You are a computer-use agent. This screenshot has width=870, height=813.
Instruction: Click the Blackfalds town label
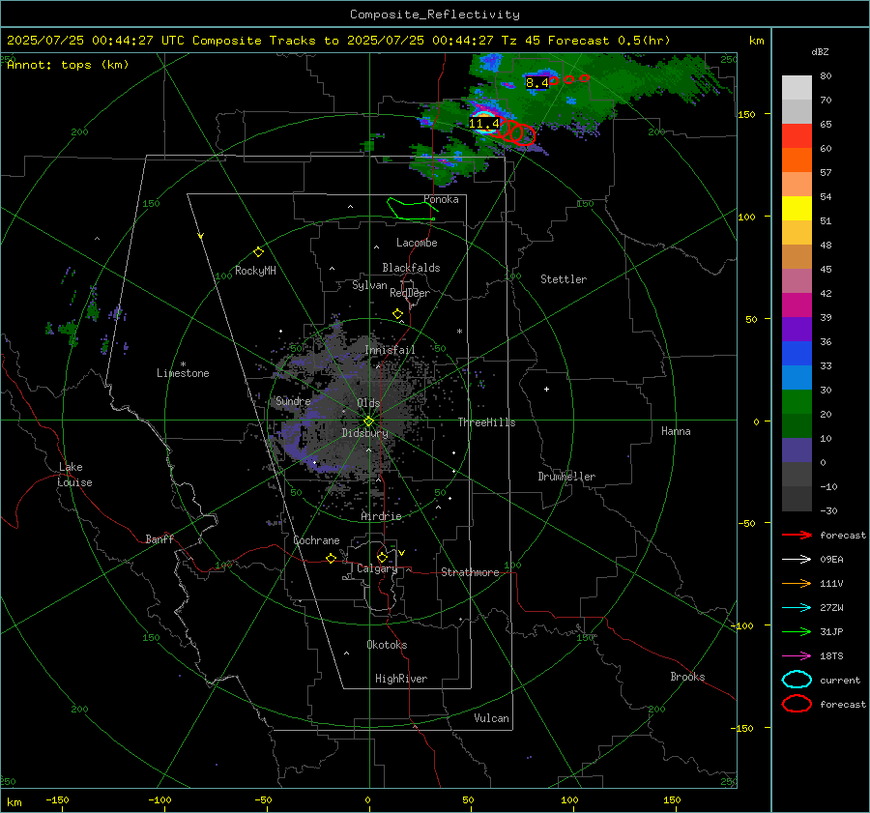pyautogui.click(x=411, y=268)
